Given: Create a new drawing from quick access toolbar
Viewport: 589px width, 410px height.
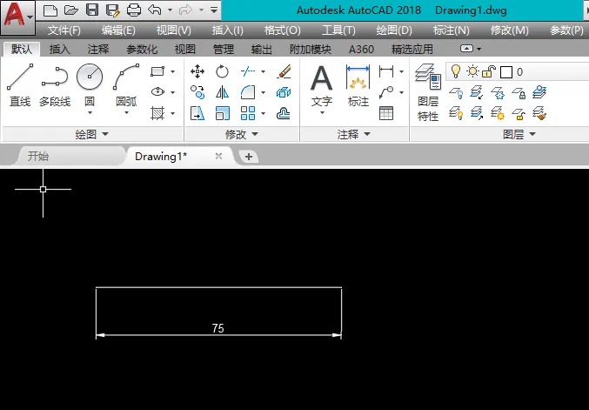Looking at the screenshot, I should 50,10.
